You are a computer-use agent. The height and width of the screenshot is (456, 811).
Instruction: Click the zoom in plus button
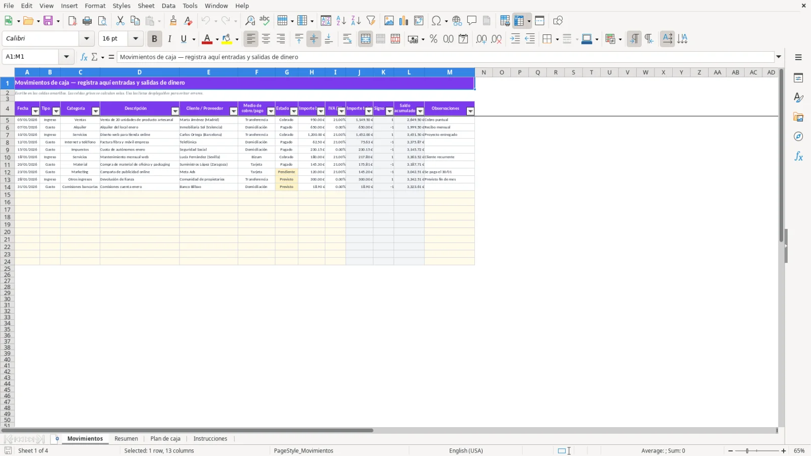tap(784, 450)
